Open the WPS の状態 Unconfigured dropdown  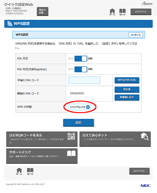(x=79, y=107)
